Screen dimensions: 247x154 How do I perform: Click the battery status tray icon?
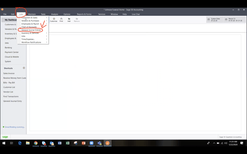pos(218,143)
